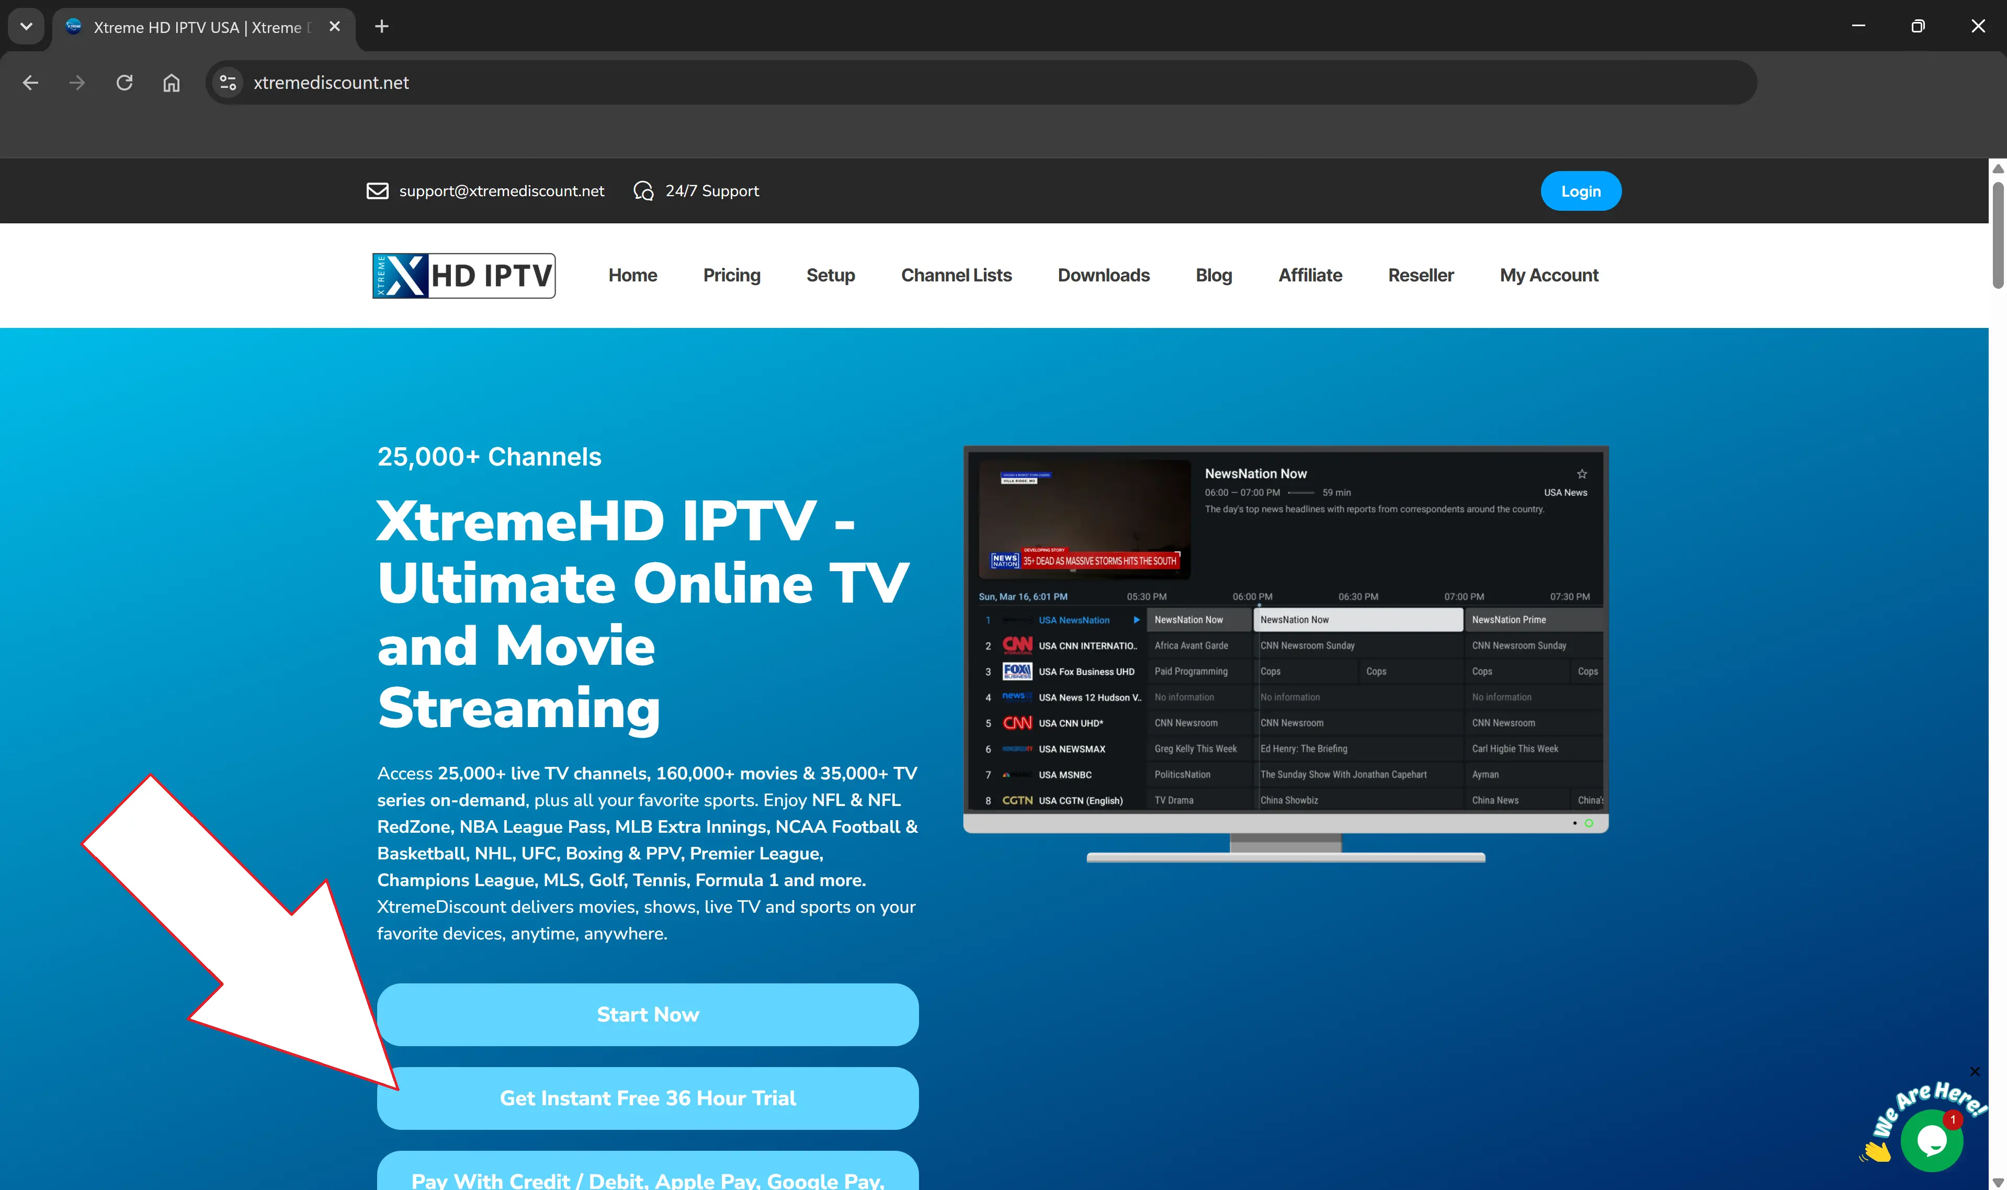Click the NewsNation Prime program cell

(x=1533, y=620)
